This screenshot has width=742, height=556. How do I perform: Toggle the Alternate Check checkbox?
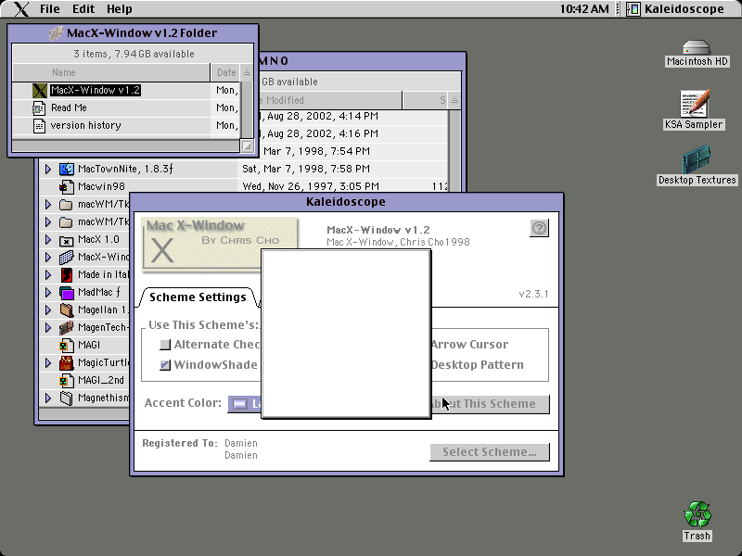pyautogui.click(x=165, y=345)
